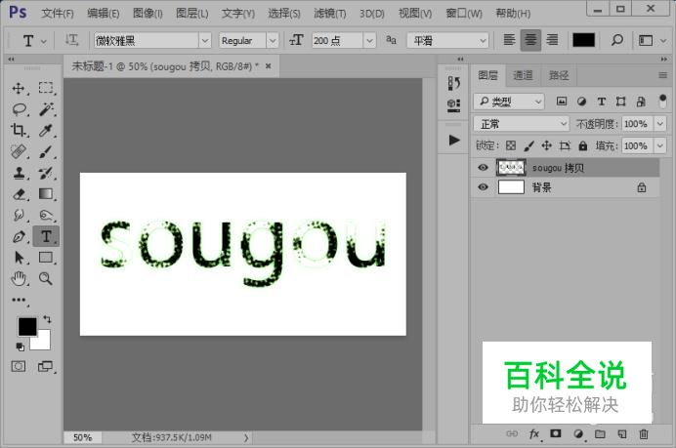676x448 pixels.
Task: Select the Lasso tool
Action: [19, 109]
